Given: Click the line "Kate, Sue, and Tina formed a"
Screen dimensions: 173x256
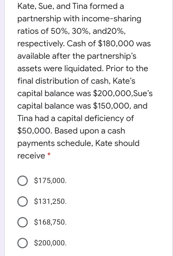Looking at the screenshot, I should [x=71, y=6].
